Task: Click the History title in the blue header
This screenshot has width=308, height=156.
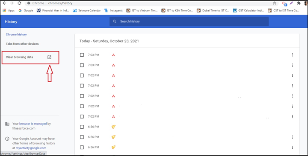Action: [x=11, y=22]
